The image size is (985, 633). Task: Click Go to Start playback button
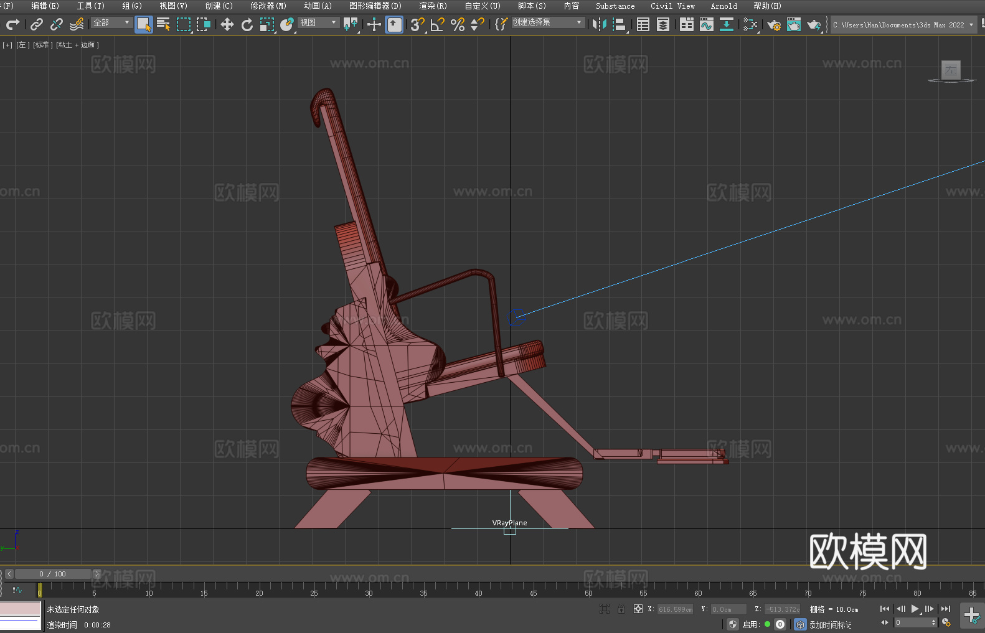point(885,609)
